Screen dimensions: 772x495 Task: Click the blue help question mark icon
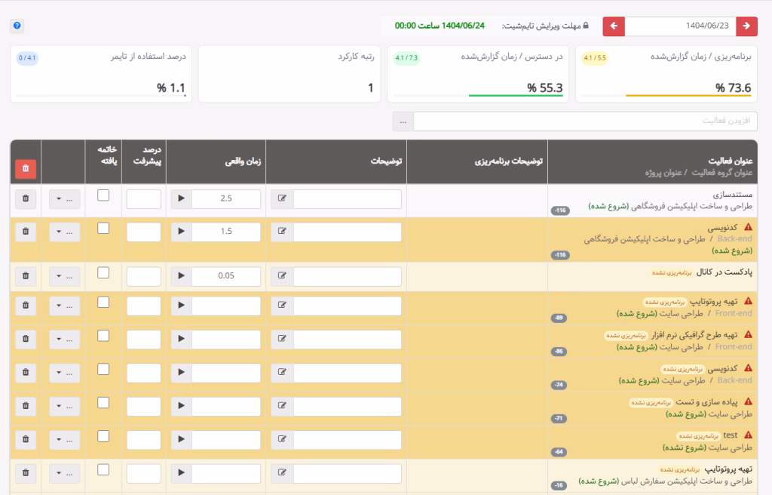click(x=17, y=26)
